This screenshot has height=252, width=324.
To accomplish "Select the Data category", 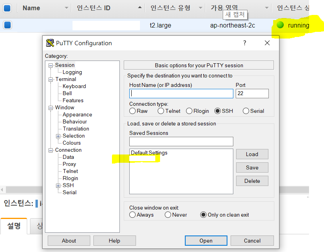I will (x=68, y=157).
